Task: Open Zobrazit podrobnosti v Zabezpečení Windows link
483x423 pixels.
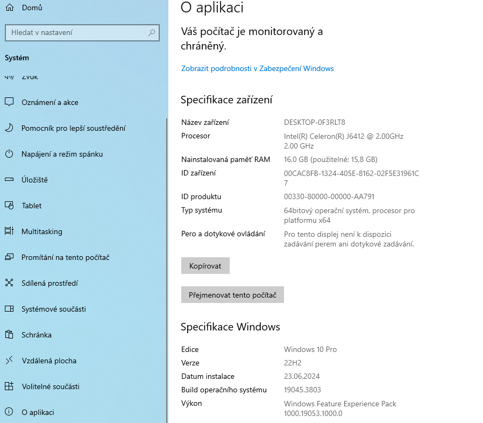Action: click(257, 68)
